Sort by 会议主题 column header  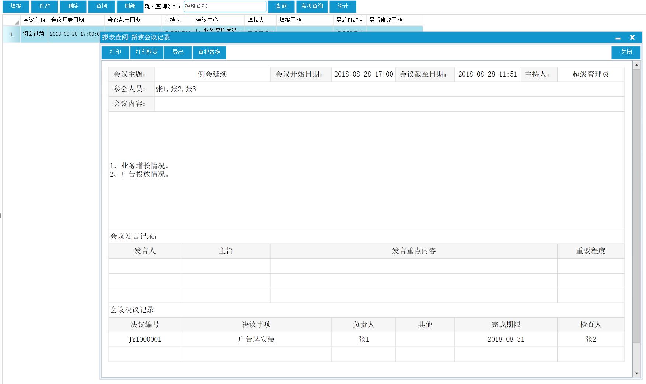34,20
